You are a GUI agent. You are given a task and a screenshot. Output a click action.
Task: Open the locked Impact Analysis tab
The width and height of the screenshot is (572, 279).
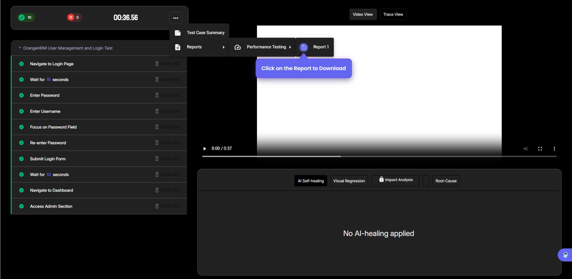(396, 180)
